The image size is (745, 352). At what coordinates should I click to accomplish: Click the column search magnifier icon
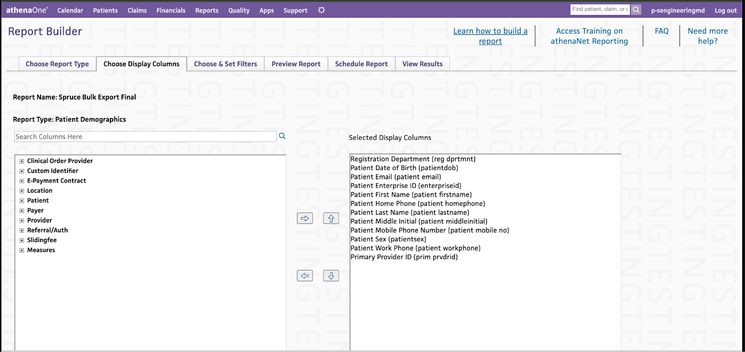(x=282, y=136)
